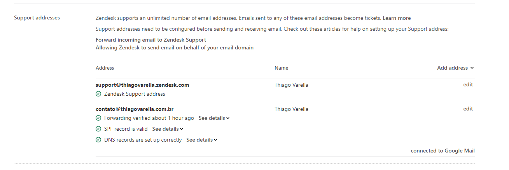
Task: Open Allowing Zendesk to send email article
Action: 175,48
